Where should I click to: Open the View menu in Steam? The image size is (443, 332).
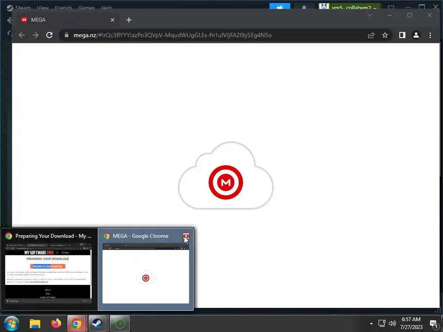click(43, 8)
